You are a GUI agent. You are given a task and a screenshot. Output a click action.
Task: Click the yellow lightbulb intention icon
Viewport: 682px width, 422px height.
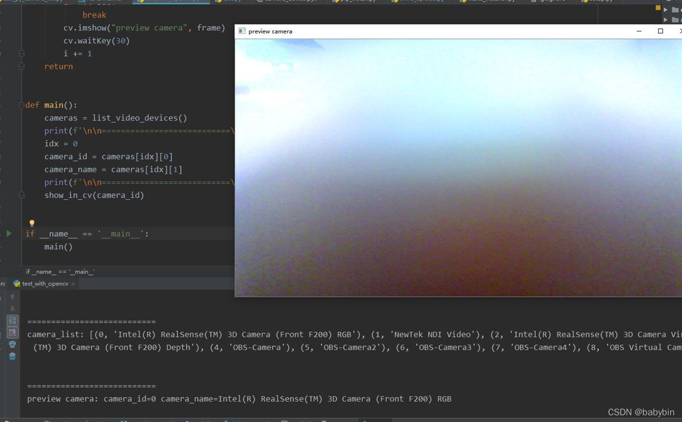click(32, 223)
